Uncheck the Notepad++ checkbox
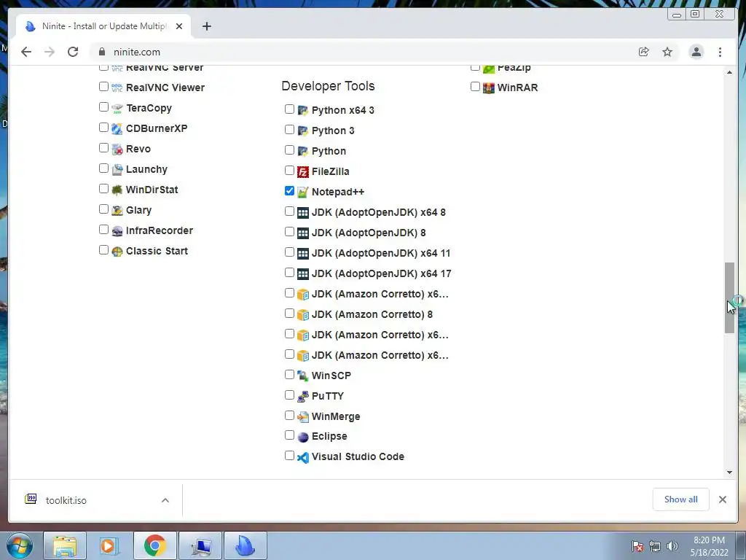 pos(289,191)
